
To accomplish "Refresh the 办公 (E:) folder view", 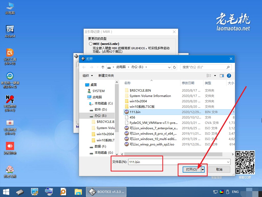I will tap(174, 67).
